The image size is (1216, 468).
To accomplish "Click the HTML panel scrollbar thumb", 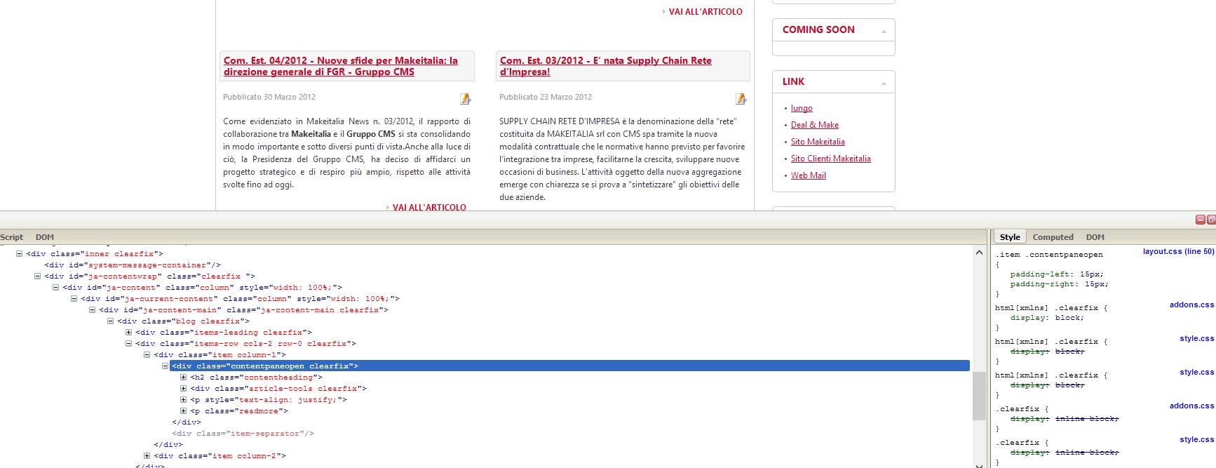I will [x=979, y=396].
